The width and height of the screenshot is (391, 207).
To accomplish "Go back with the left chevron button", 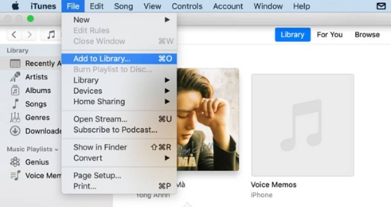I will tap(14, 34).
